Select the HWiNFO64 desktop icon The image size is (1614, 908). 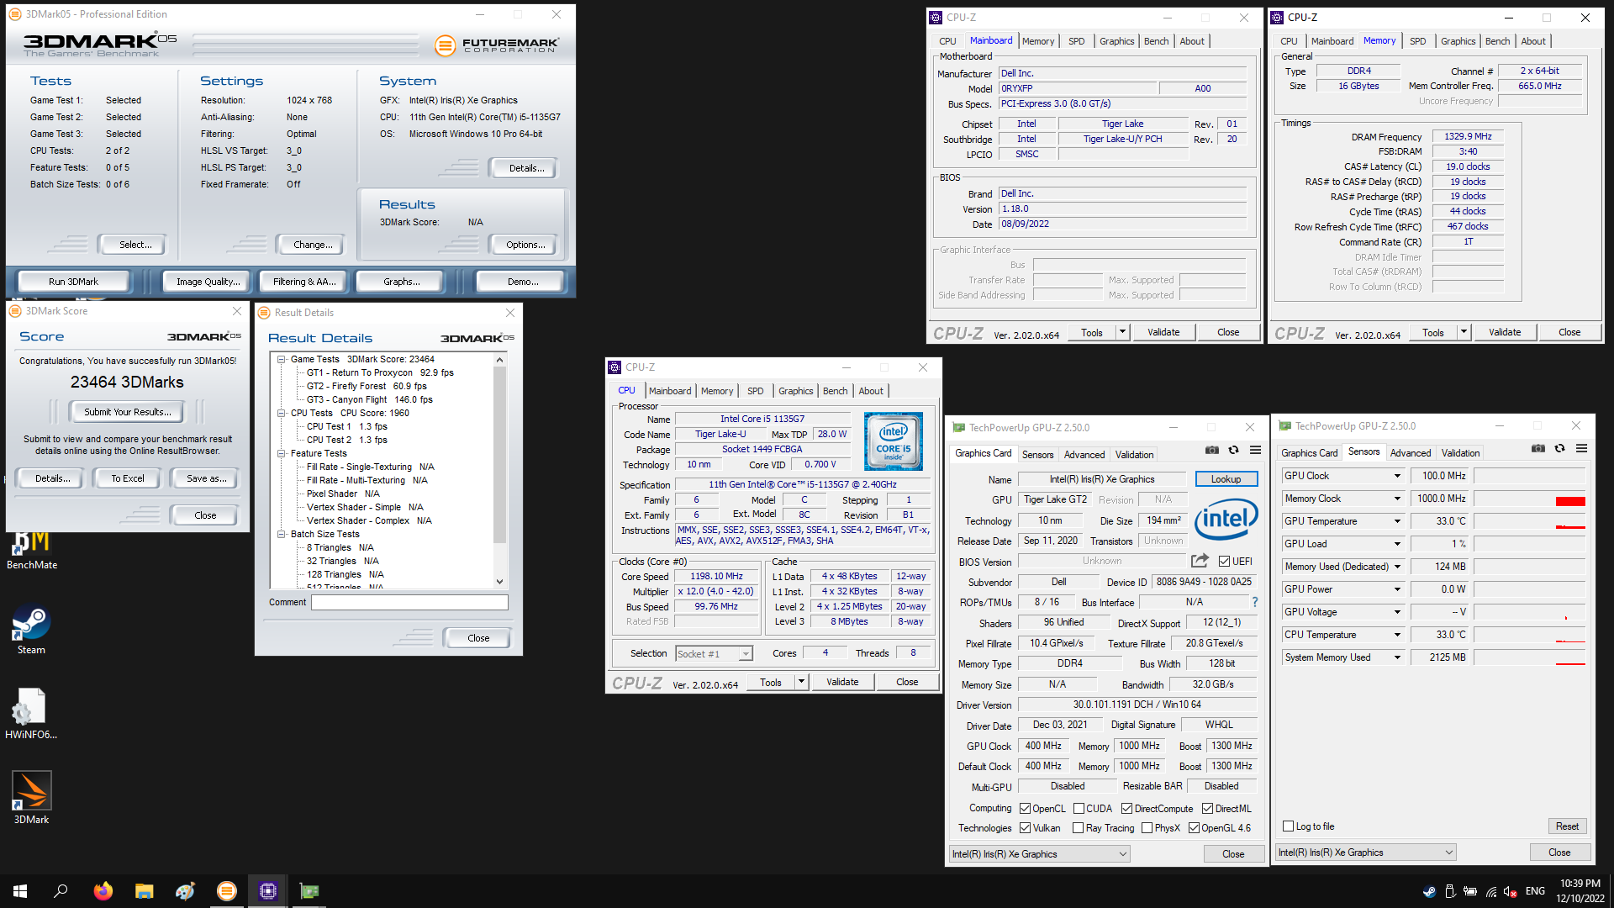click(31, 714)
